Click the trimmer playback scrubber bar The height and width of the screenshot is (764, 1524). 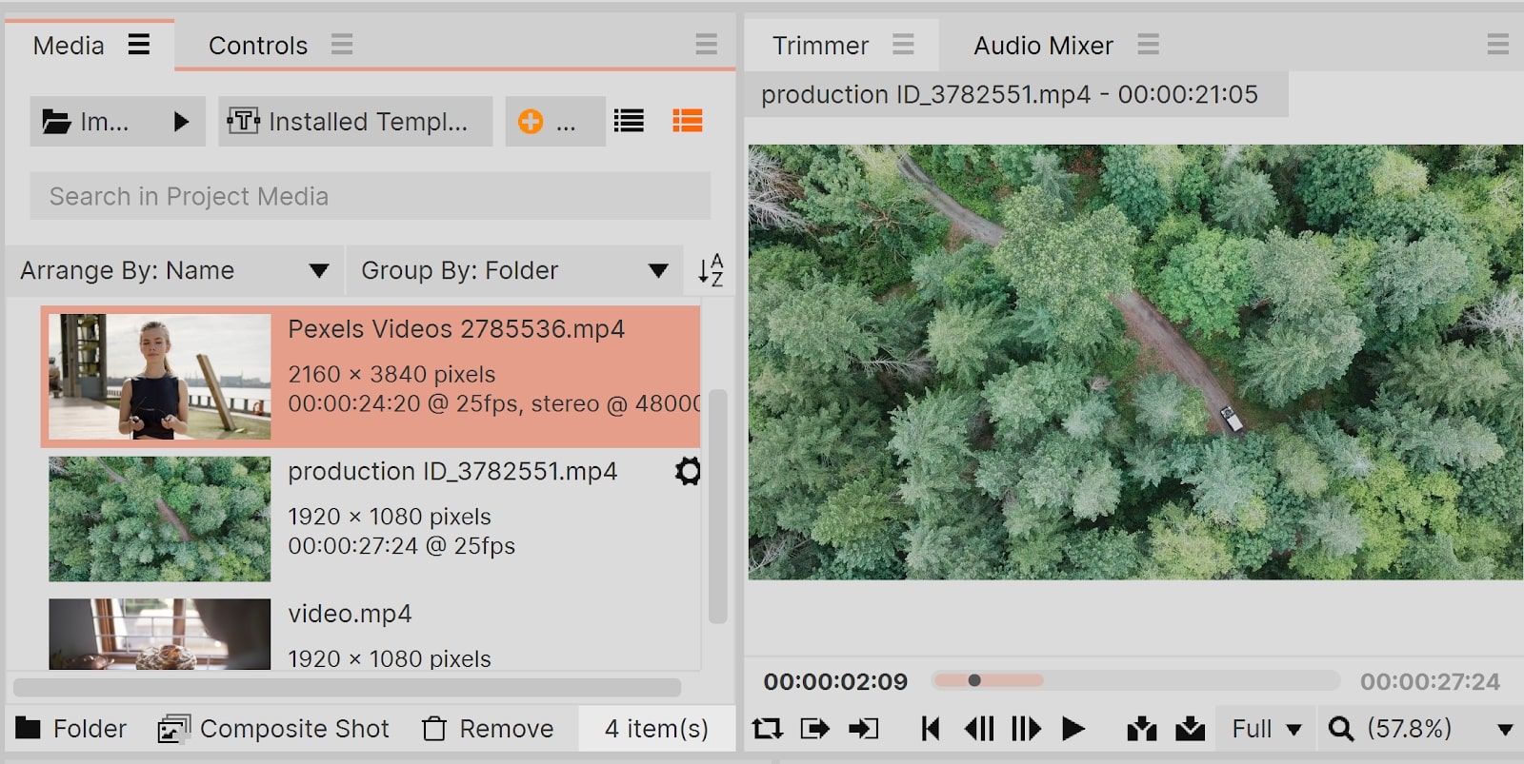click(x=1135, y=680)
